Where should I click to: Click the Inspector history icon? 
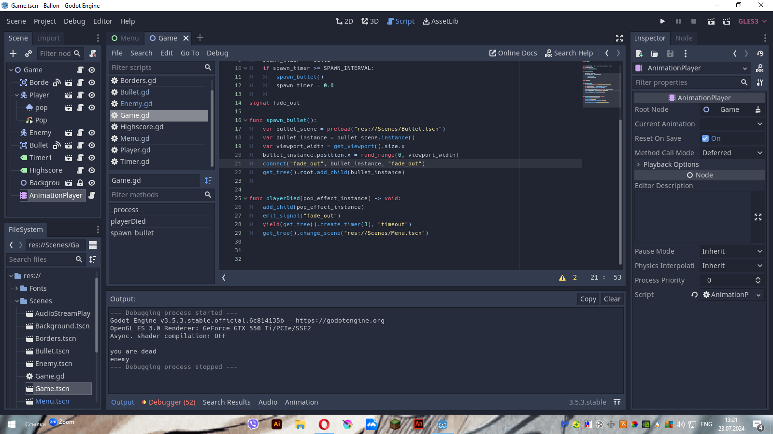760,54
